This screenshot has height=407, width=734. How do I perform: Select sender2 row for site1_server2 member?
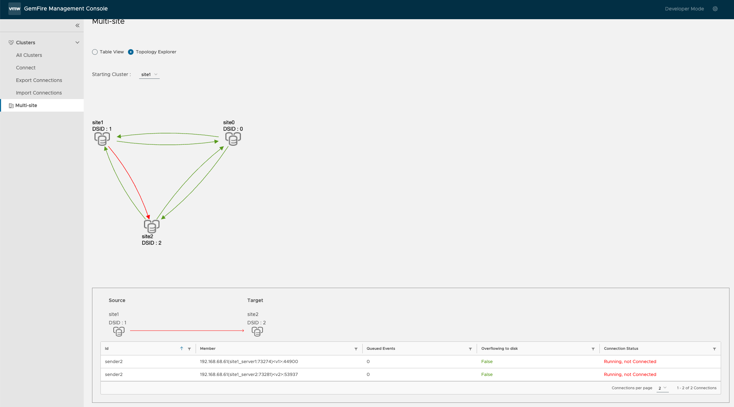(x=410, y=375)
